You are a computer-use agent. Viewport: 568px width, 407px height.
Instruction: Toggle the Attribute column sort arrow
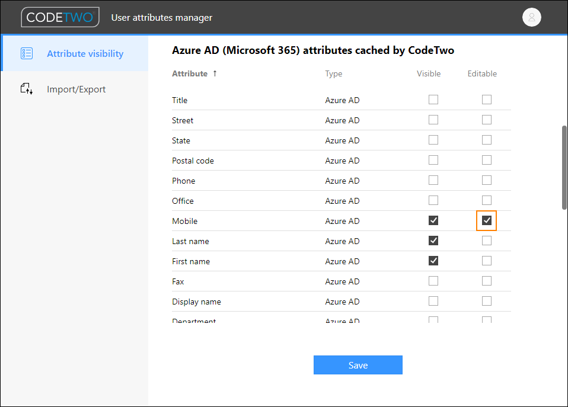click(x=215, y=73)
